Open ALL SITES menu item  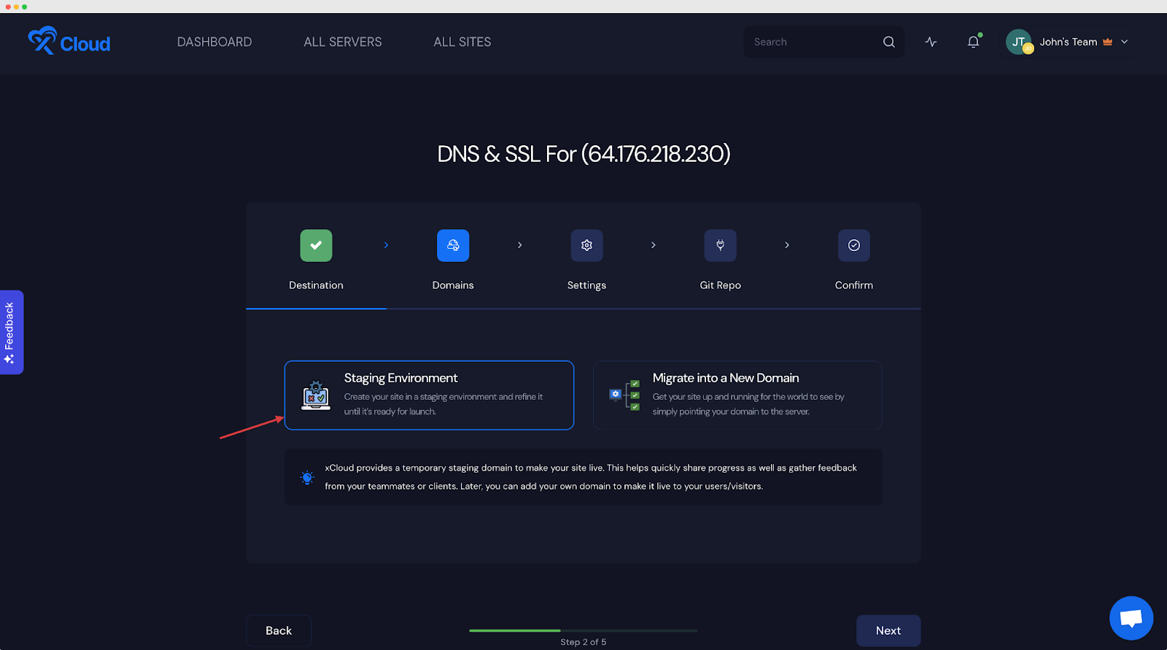click(x=462, y=42)
